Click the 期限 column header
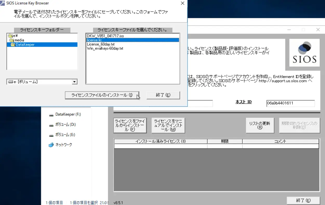Image resolution: width=325 pixels, height=205 pixels. (225, 142)
